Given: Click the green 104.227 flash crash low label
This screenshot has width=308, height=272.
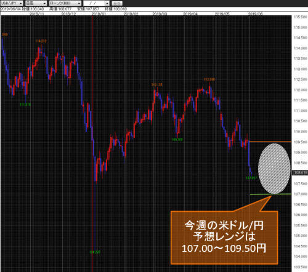Looking at the screenshot, I should [95, 252].
